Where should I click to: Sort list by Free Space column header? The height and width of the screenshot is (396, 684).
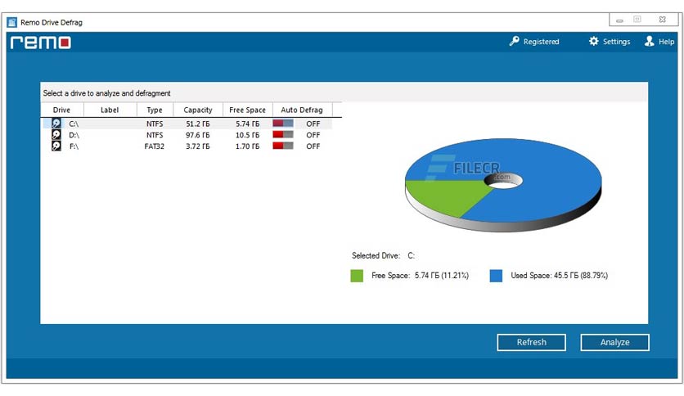click(247, 110)
